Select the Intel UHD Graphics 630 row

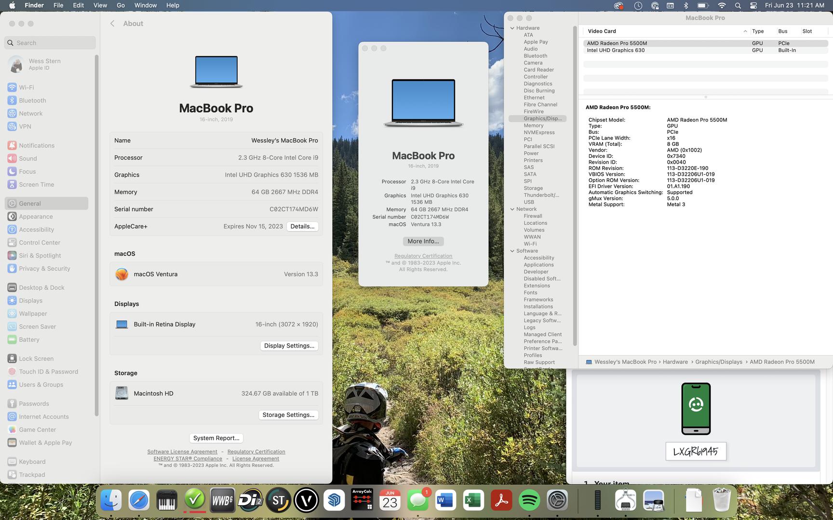coord(705,50)
